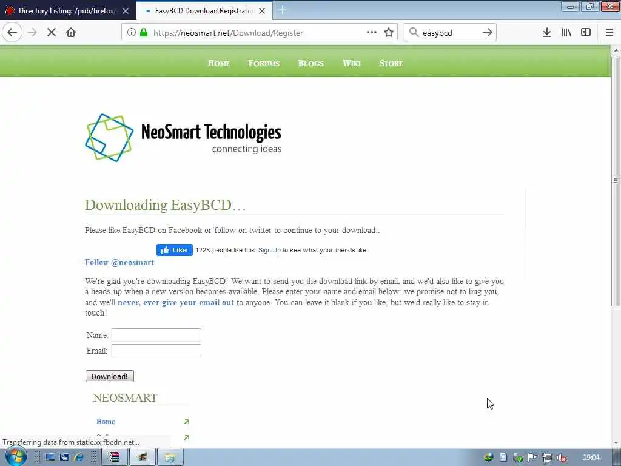Image resolution: width=621 pixels, height=466 pixels.
Task: Click the green secure connection padlock
Action: tap(144, 33)
